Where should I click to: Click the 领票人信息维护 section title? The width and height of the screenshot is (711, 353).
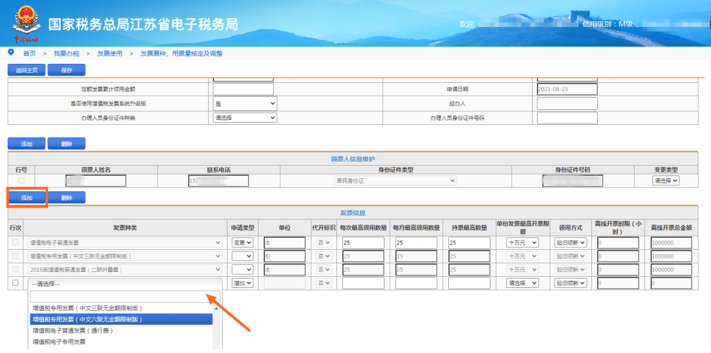353,158
